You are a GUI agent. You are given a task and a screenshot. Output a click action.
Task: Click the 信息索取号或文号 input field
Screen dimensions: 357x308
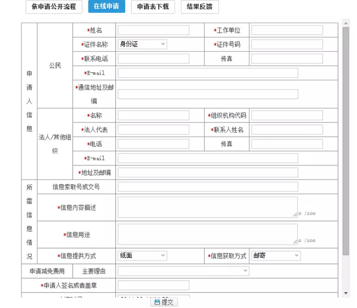(x=208, y=187)
